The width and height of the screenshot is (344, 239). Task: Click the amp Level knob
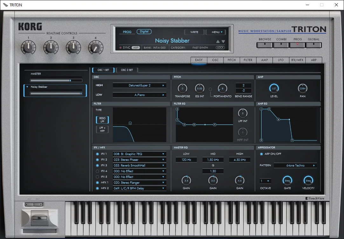pyautogui.click(x=274, y=89)
